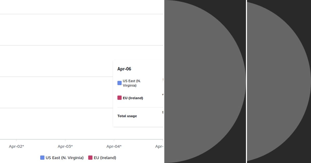Click the Apr-06 tooltip header
311x163 pixels.
tap(125, 69)
